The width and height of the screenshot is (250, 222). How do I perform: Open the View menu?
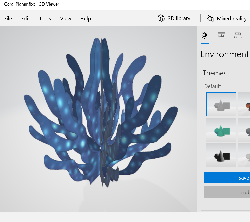tap(66, 19)
